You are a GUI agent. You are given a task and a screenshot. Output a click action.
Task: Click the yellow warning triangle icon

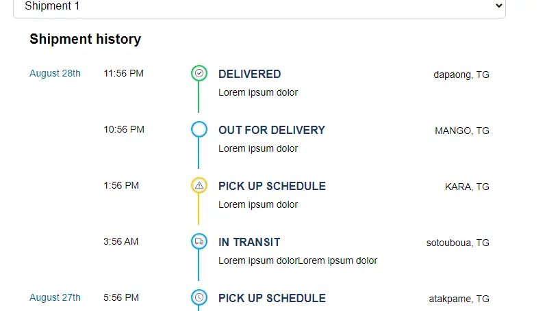point(199,185)
